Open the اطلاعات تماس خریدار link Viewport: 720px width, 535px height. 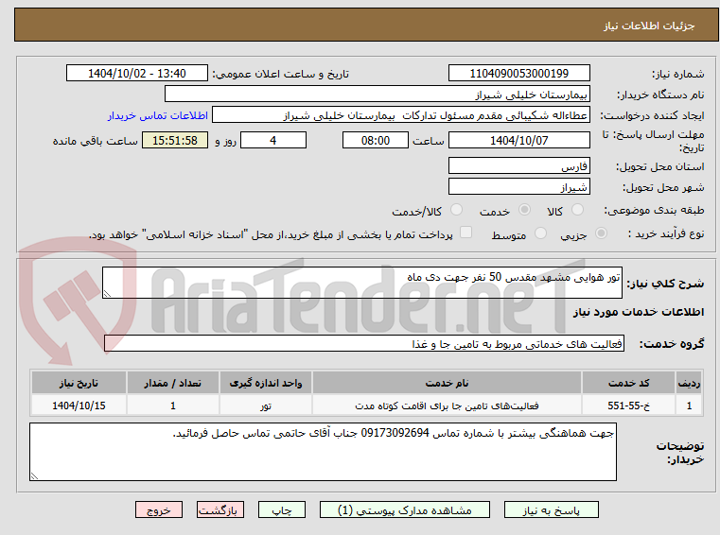(158, 115)
